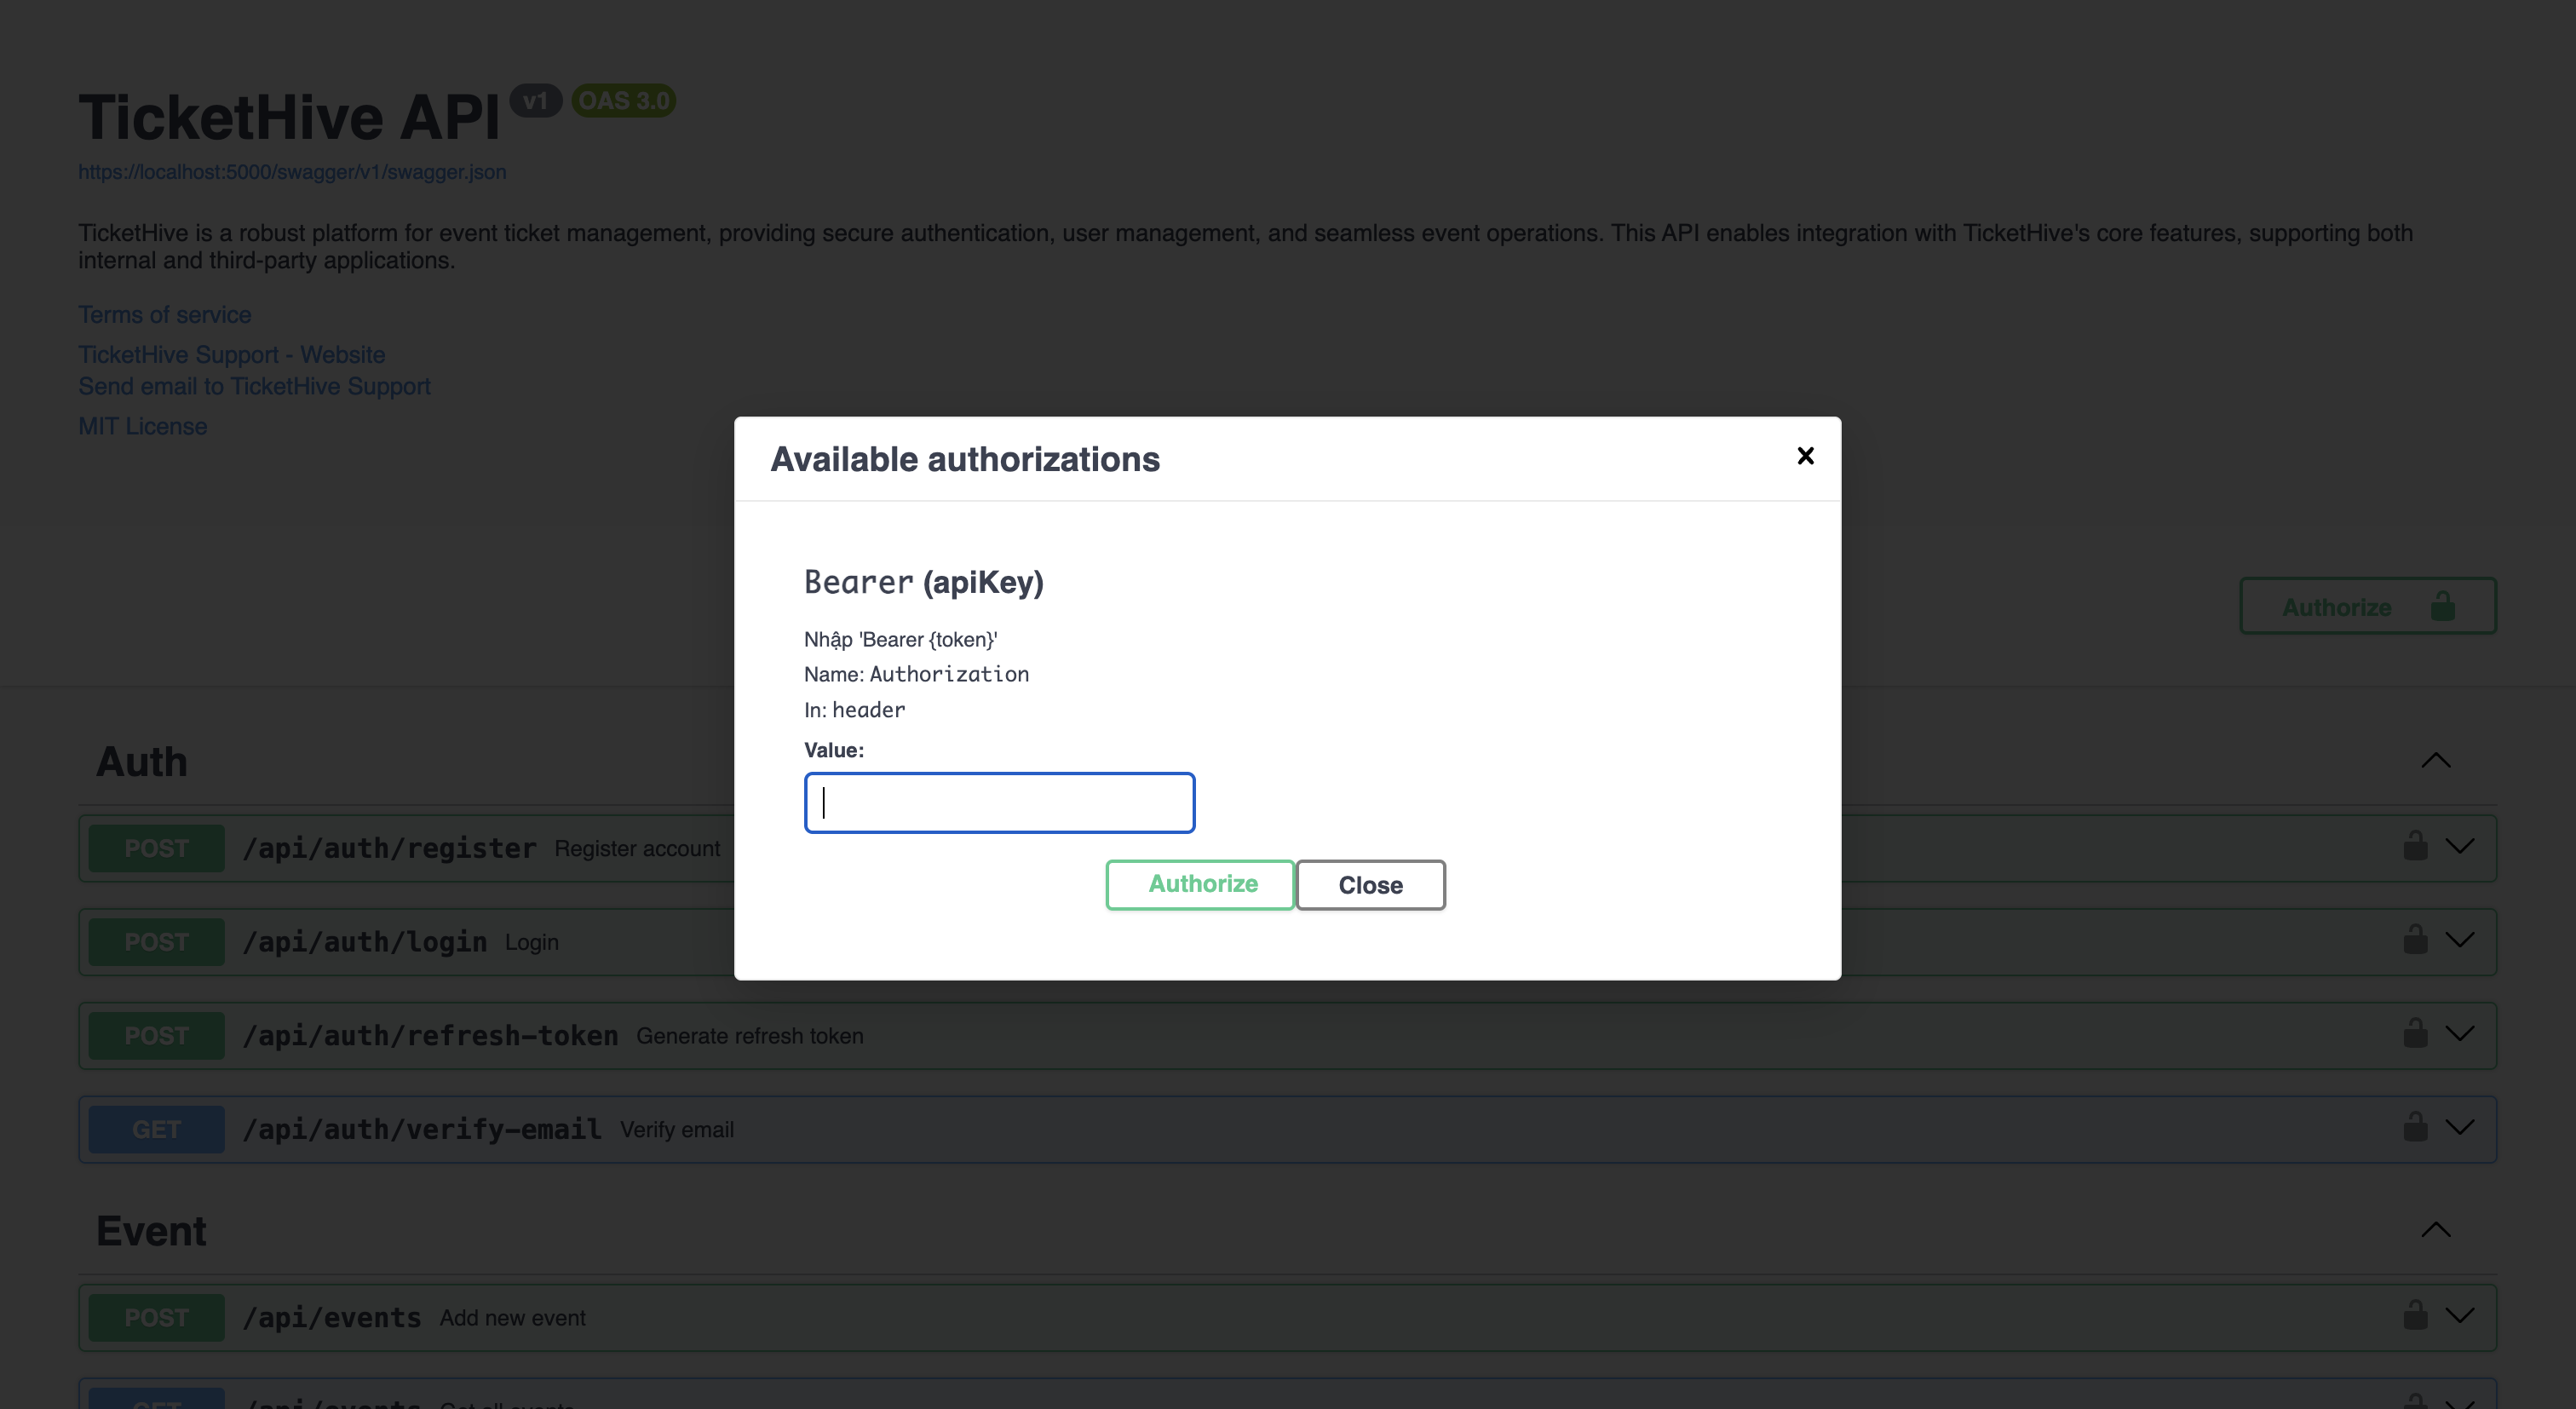
Task: Click lock icon on refresh-token endpoint
Action: click(2415, 1033)
